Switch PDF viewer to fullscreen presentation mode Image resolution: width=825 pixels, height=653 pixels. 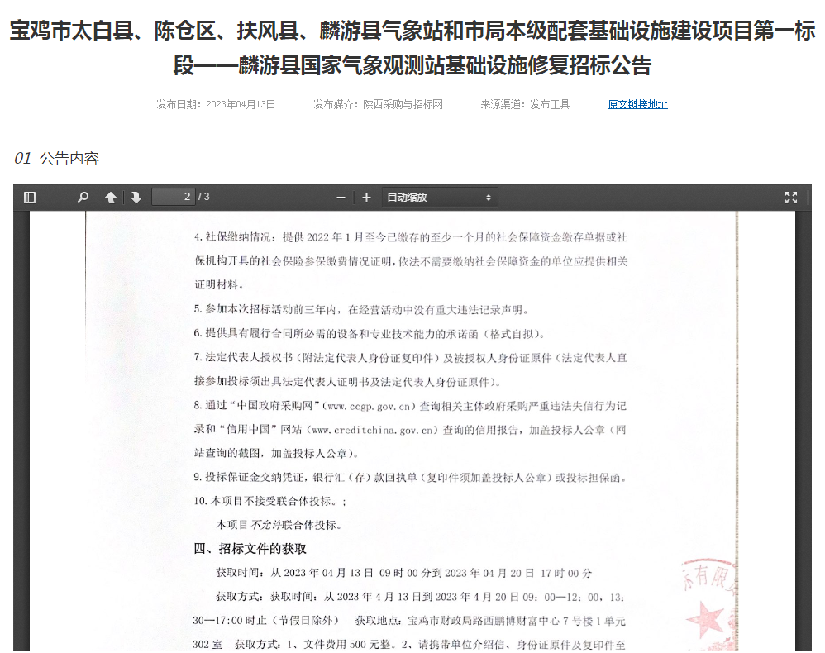791,198
